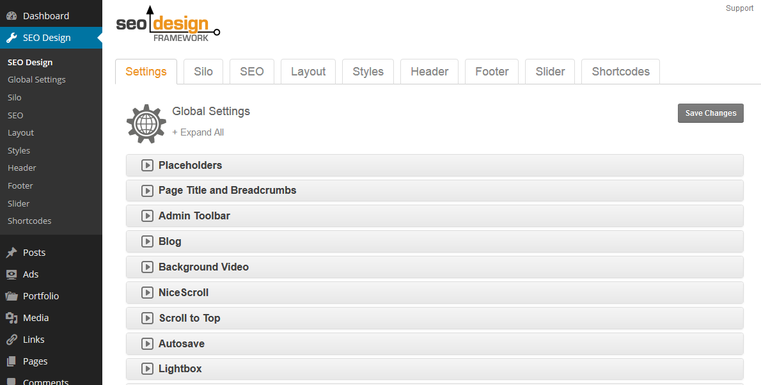Select the Styles tab
761x385 pixels.
(368, 72)
